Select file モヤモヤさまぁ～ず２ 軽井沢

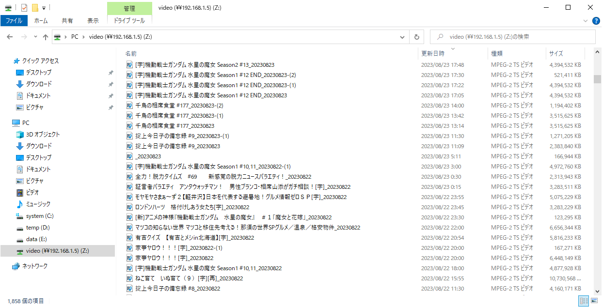(241, 197)
